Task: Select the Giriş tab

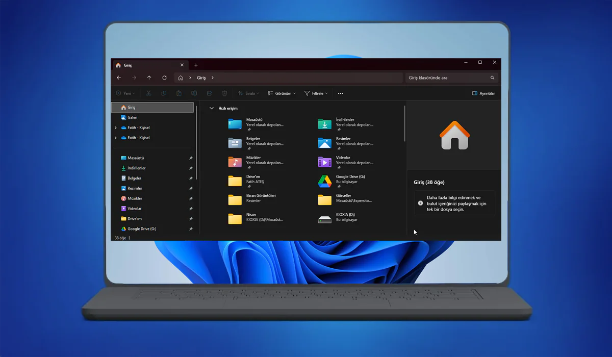Action: tap(149, 65)
